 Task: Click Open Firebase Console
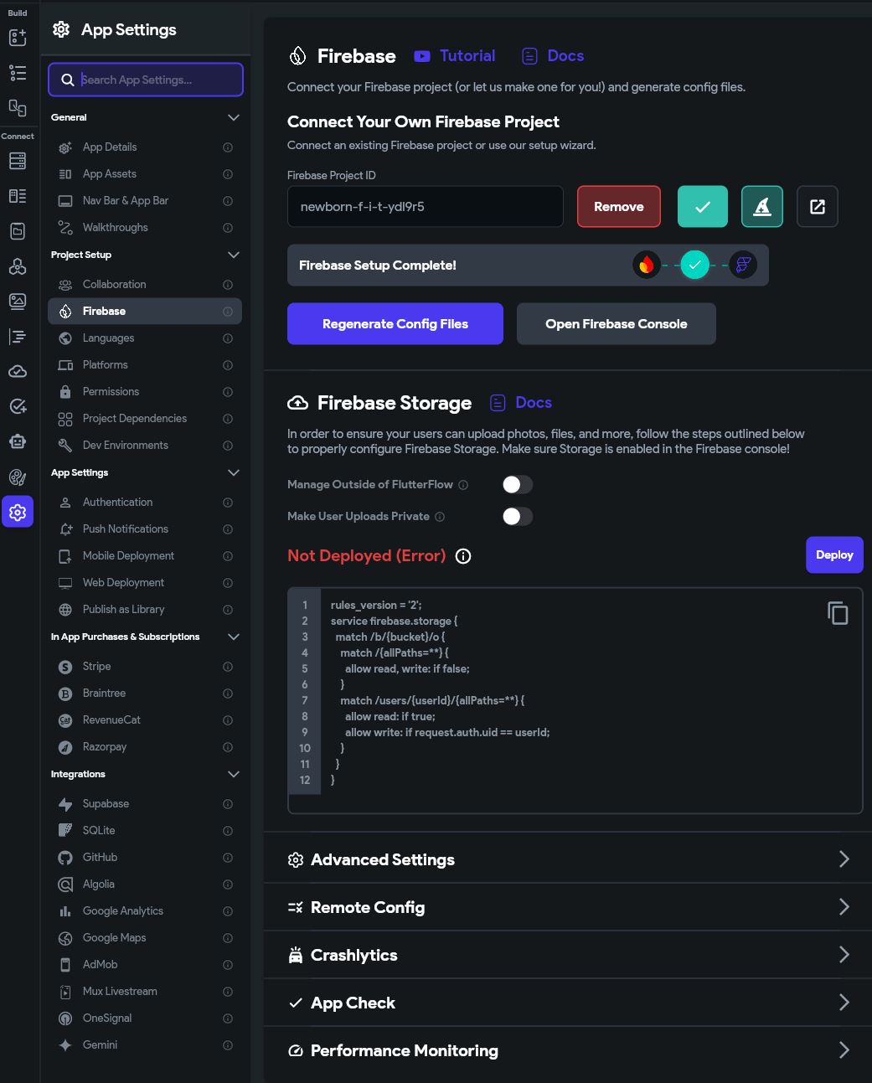click(x=617, y=324)
